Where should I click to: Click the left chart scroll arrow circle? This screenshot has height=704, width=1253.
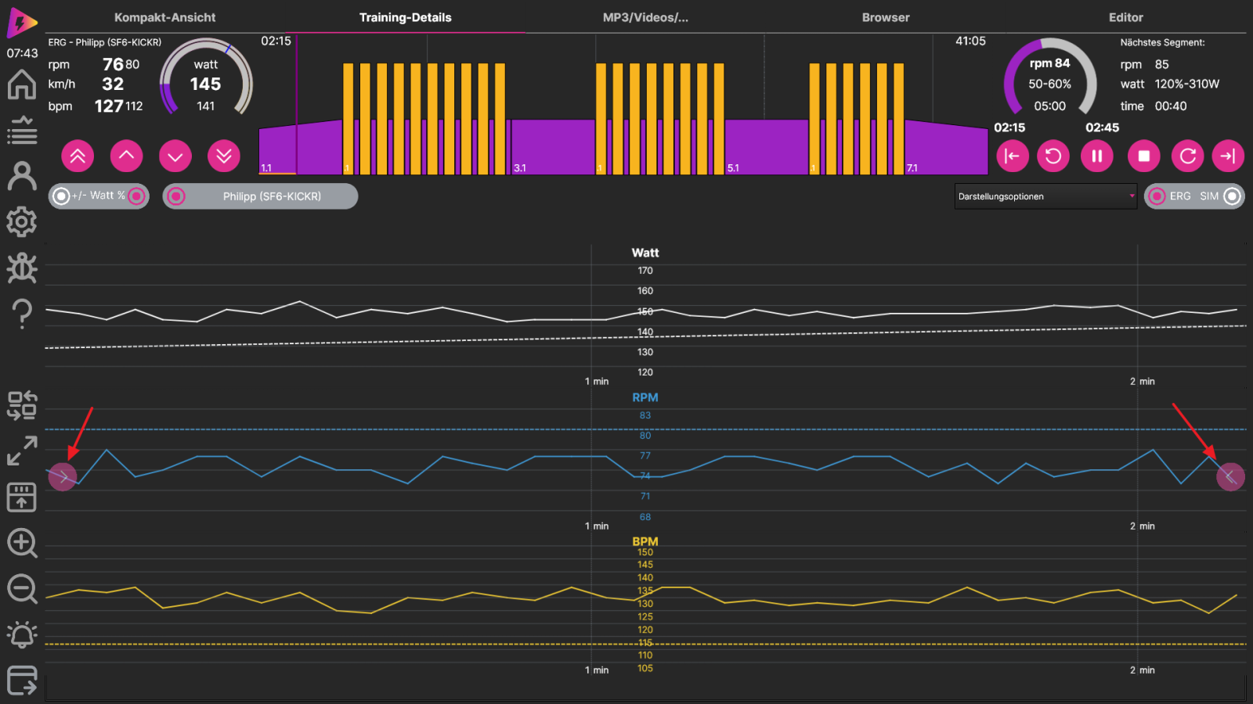pyautogui.click(x=63, y=476)
